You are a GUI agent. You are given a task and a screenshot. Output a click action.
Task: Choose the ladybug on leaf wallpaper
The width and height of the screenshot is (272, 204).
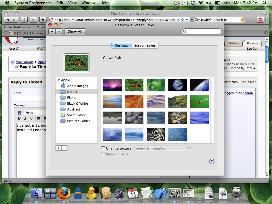pyautogui.click(x=199, y=101)
